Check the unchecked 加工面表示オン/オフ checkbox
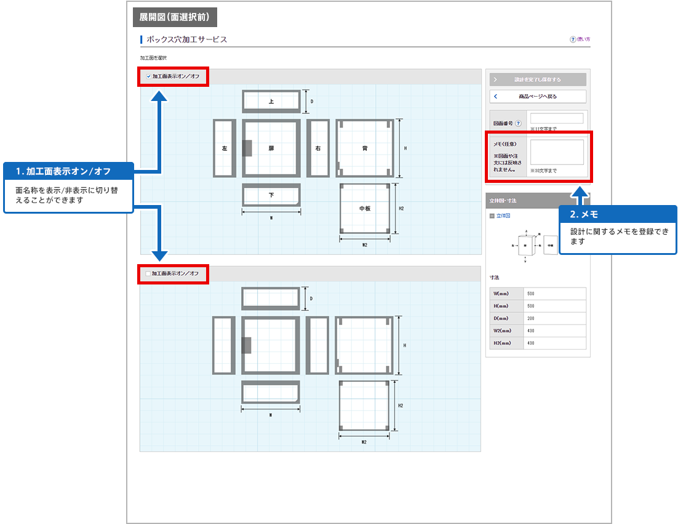Image resolution: width=678 pixels, height=524 pixels. (148, 273)
